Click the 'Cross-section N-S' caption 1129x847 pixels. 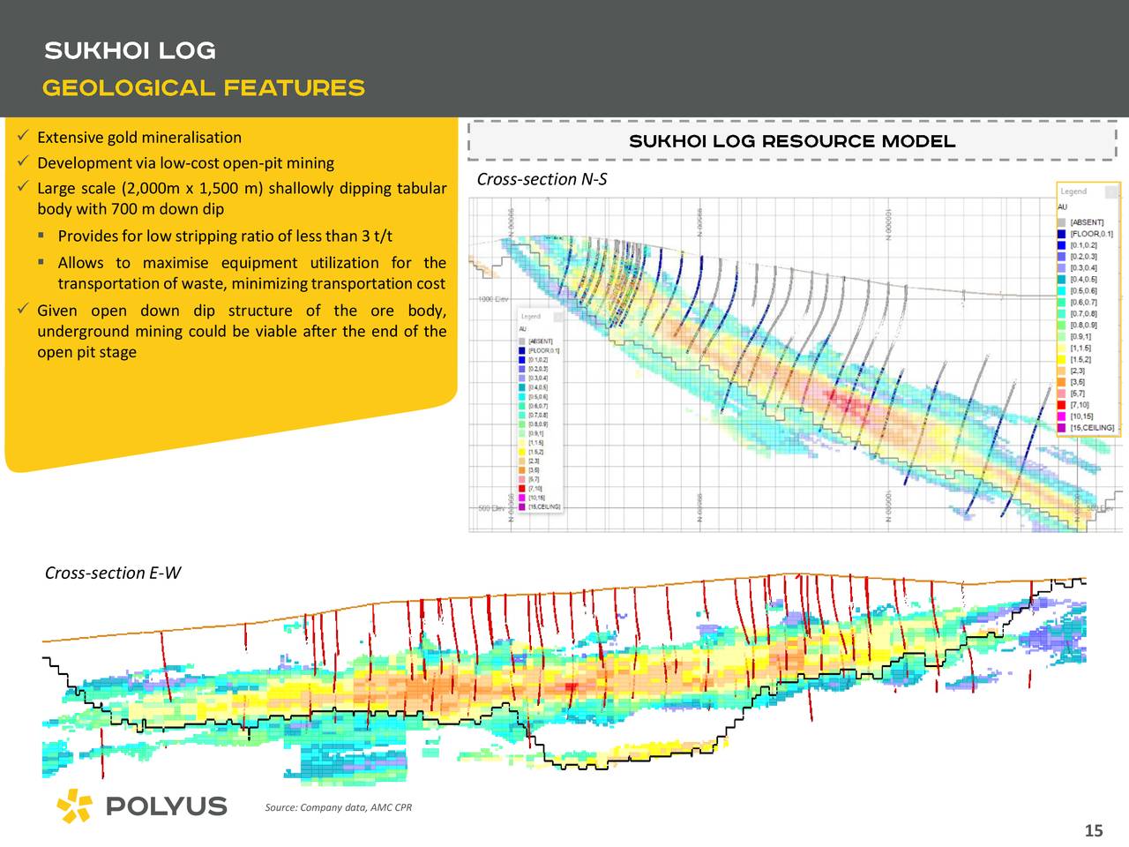click(x=542, y=180)
